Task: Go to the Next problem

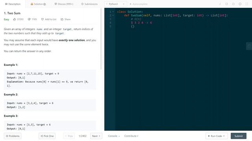Action: [96, 136]
